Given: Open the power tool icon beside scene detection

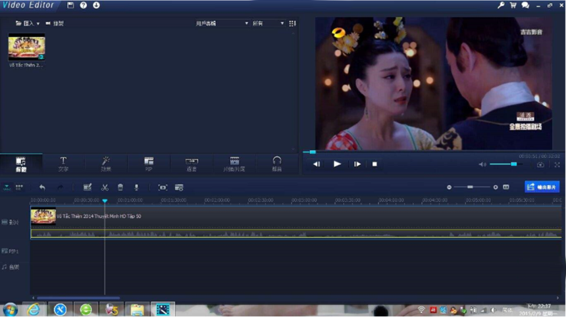Looking at the screenshot, I should point(179,187).
